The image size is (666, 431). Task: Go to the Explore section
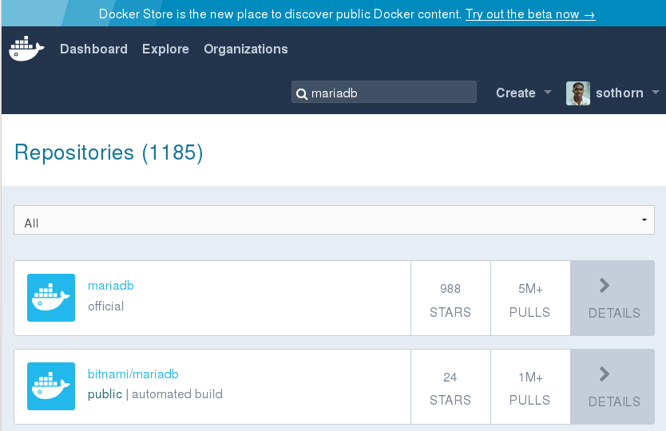point(165,49)
